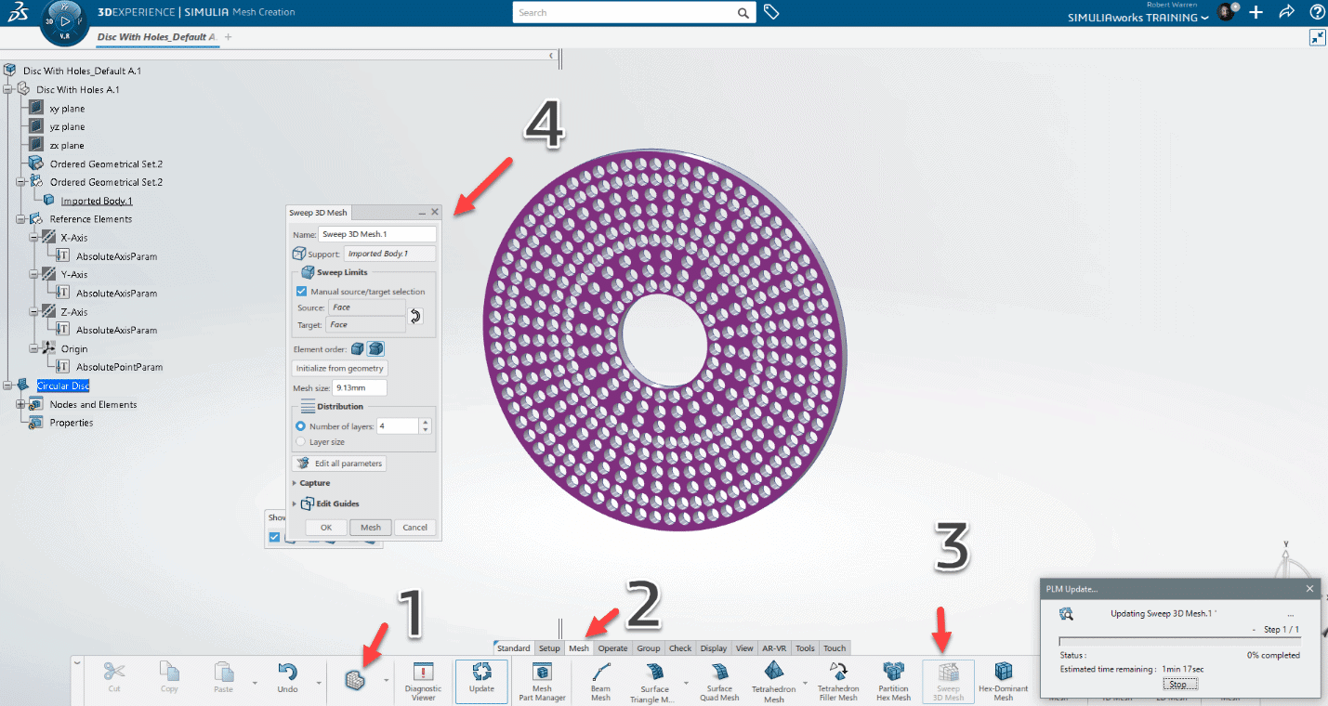This screenshot has width=1328, height=706.
Task: Switch to the Setup tab
Action: coord(549,648)
